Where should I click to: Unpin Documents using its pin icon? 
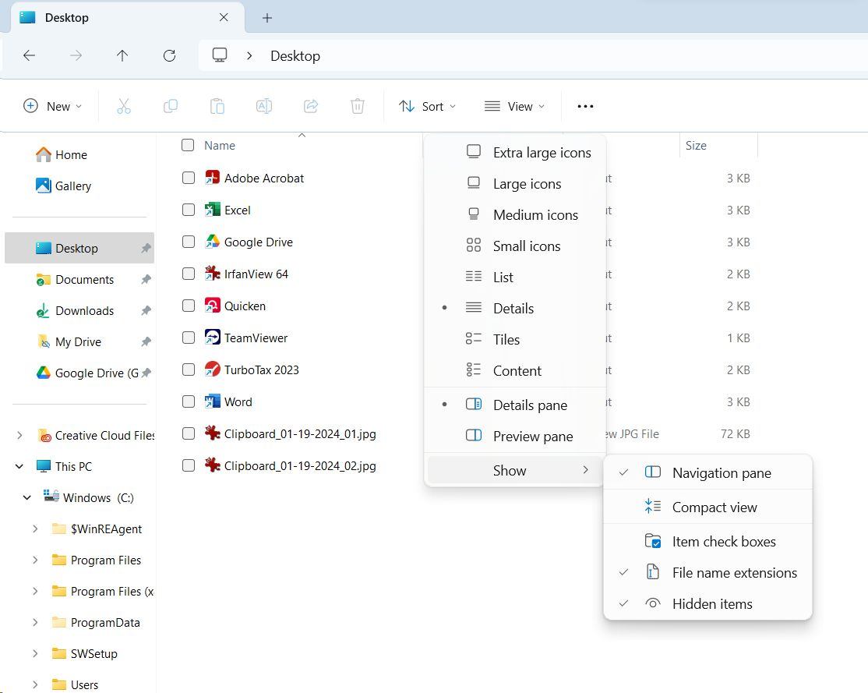coord(146,279)
